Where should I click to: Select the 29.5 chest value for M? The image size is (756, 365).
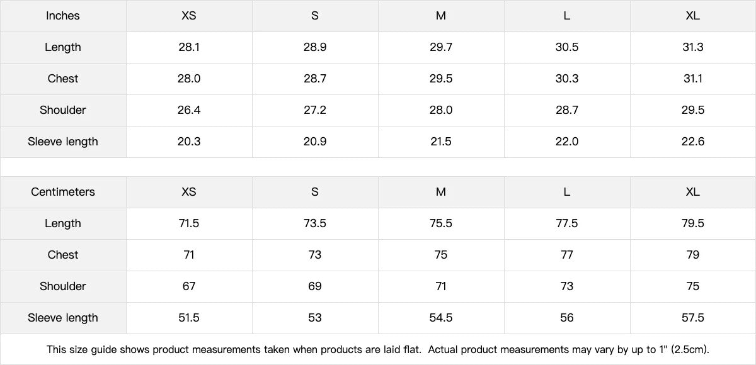click(x=441, y=79)
